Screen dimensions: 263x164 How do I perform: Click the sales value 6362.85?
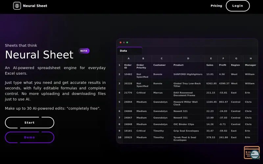point(211,85)
